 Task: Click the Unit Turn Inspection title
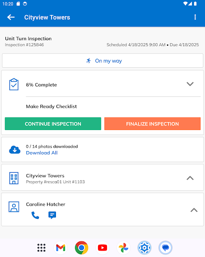click(x=28, y=39)
